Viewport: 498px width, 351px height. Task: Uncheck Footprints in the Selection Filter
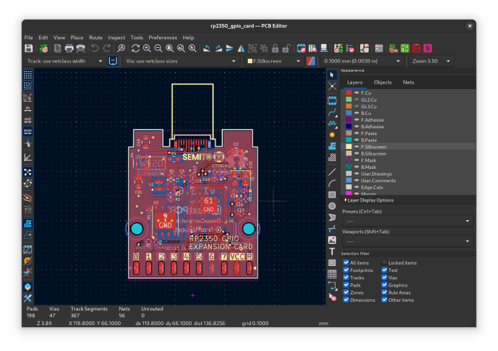coord(346,271)
